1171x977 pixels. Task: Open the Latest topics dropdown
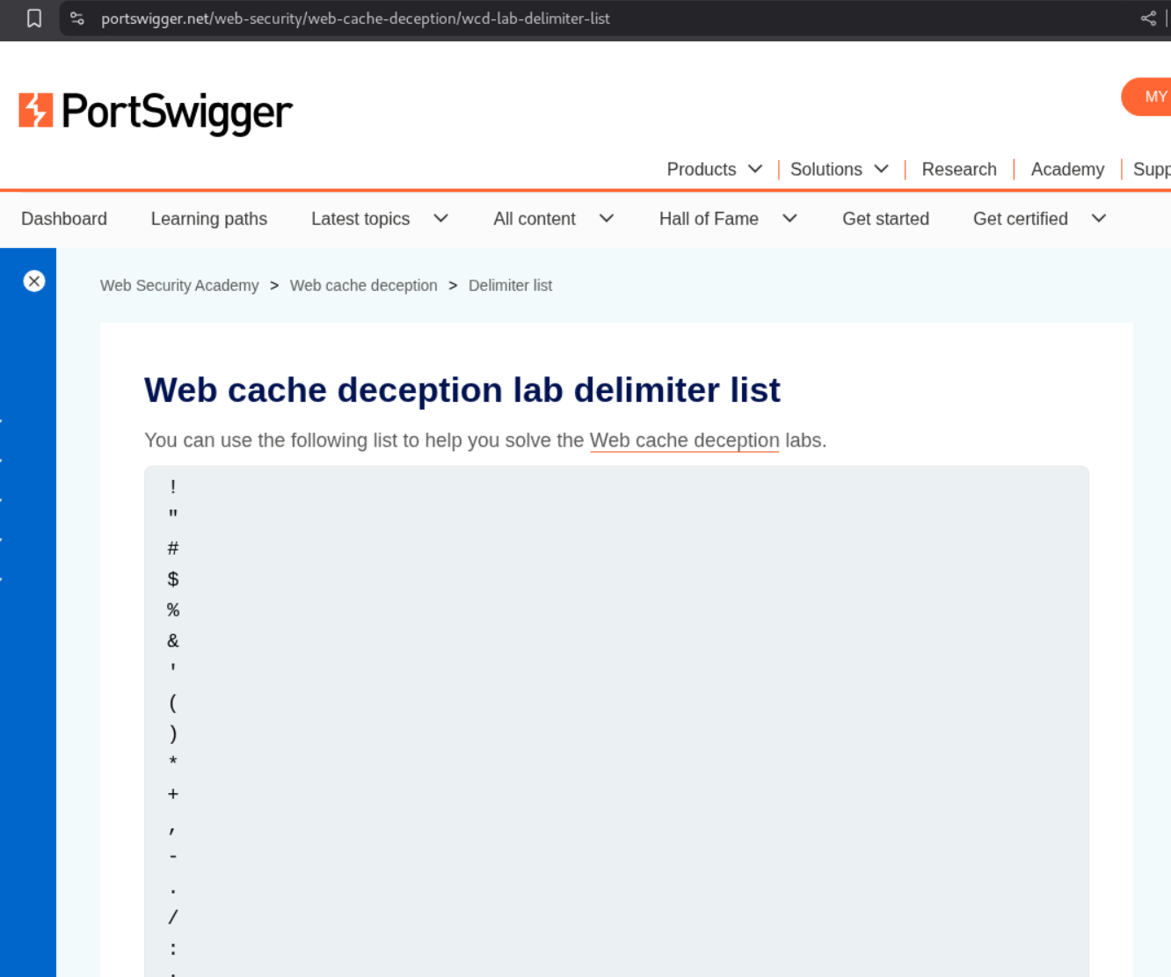click(379, 219)
